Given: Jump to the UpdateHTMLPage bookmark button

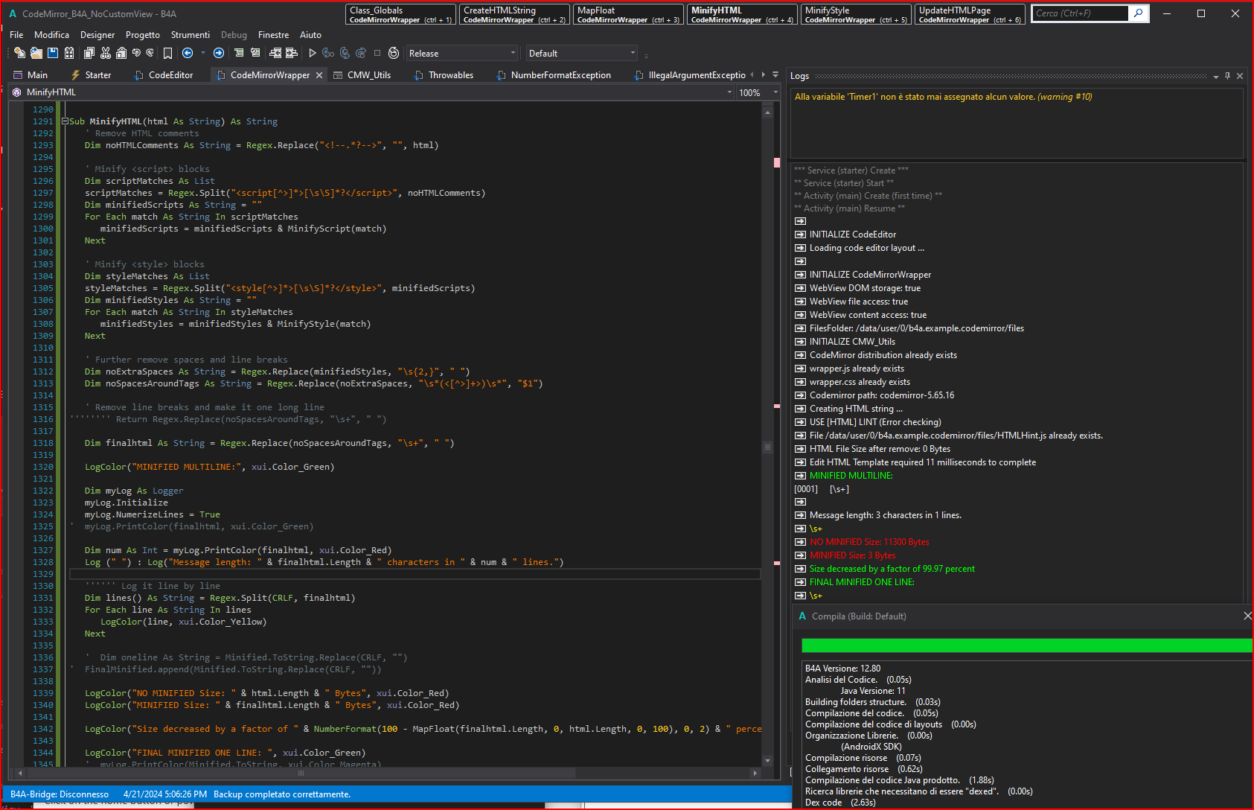Looking at the screenshot, I should (x=970, y=14).
